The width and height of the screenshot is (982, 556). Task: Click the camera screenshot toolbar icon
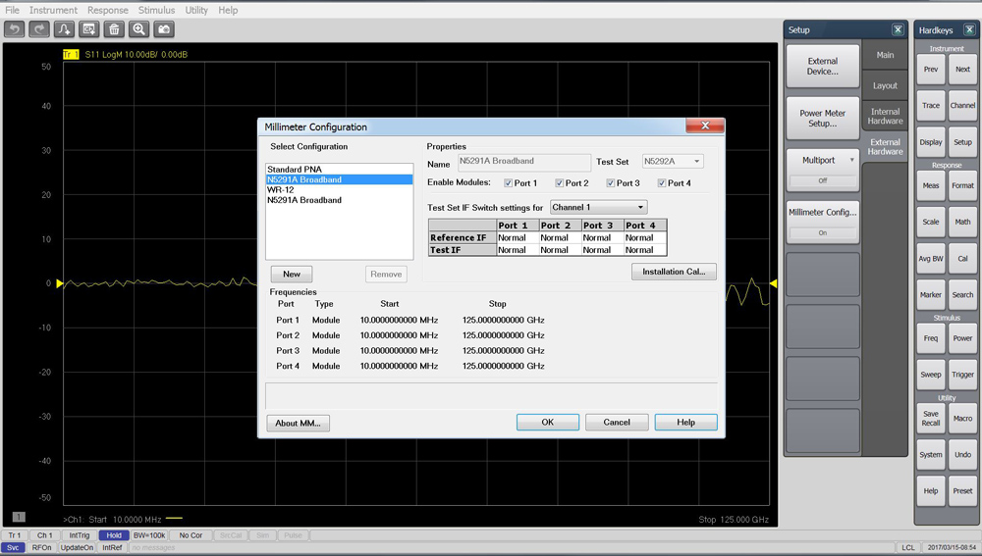click(164, 29)
